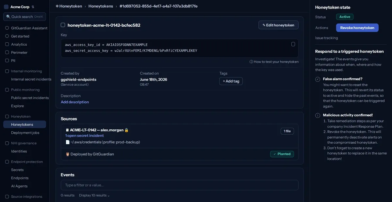This screenshot has width=392, height=202.
Task: Click the Perimeter sidebar icon
Action: 7,52
